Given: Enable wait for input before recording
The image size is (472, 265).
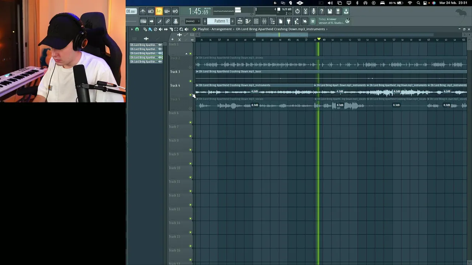Looking at the screenshot, I should pyautogui.click(x=151, y=11).
